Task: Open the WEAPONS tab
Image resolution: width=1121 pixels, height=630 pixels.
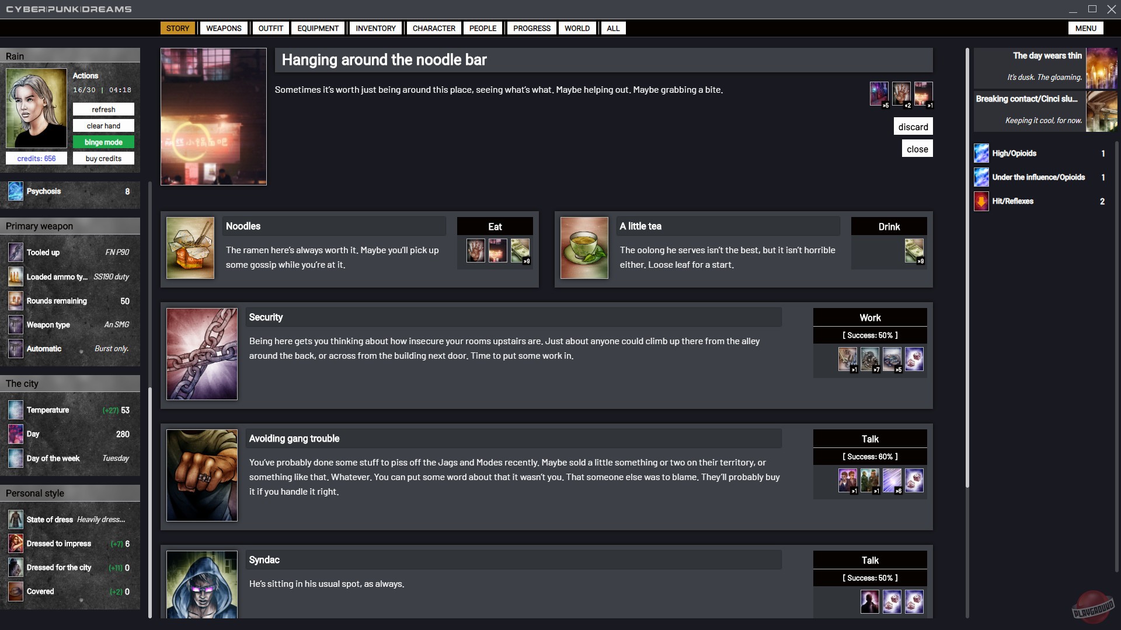Action: 224,28
